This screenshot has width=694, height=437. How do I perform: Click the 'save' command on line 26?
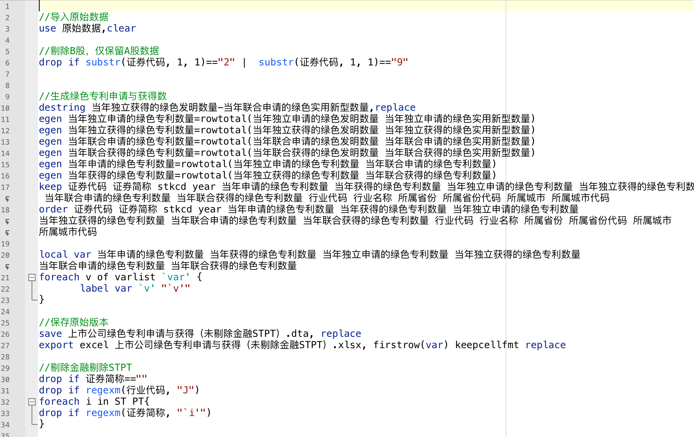click(x=50, y=334)
